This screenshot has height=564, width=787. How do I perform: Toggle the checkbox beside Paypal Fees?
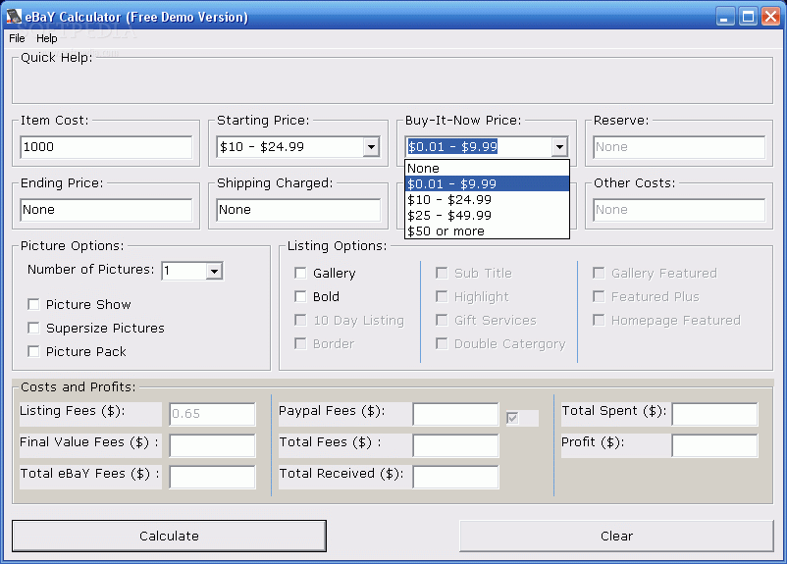512,418
